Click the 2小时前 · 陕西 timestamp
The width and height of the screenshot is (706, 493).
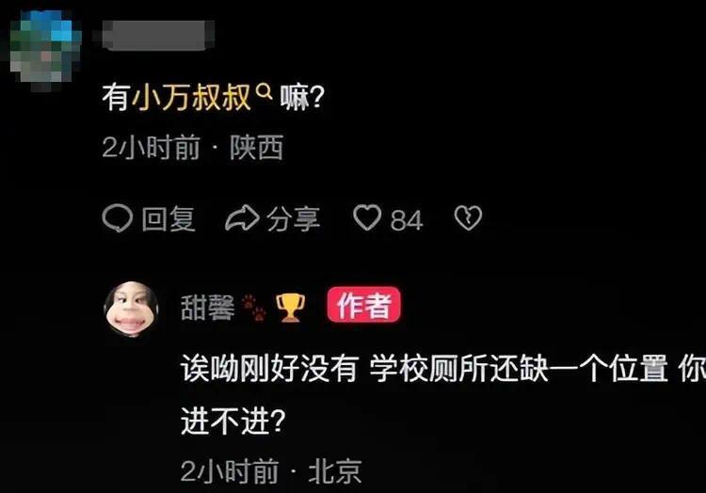coord(193,147)
